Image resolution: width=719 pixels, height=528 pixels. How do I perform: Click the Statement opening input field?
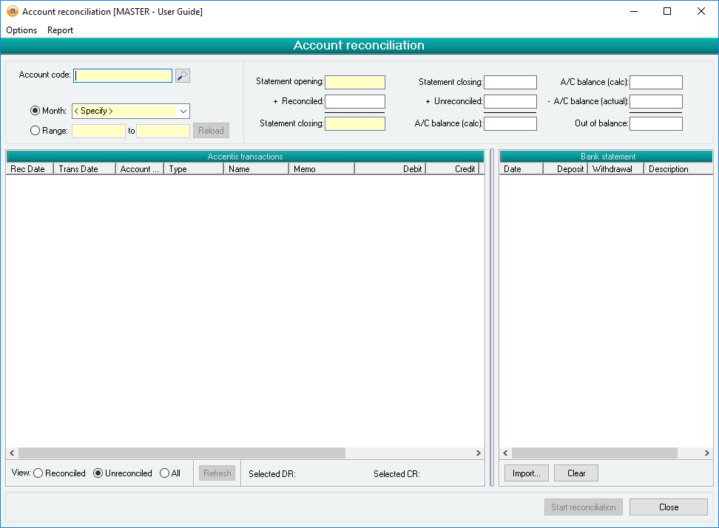click(354, 82)
